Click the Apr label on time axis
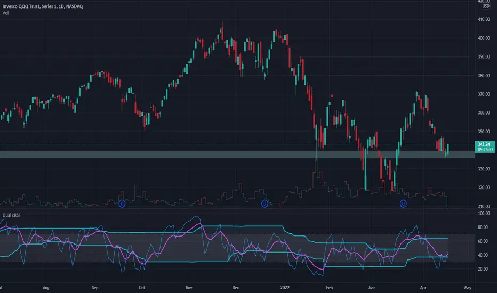This screenshot has height=293, width=497. coord(423,288)
